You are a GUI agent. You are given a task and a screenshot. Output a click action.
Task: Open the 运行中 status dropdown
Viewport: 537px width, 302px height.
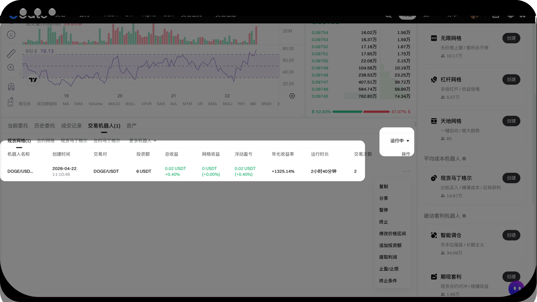[x=399, y=141]
